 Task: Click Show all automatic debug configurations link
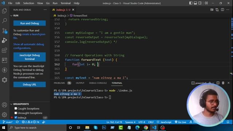point(28,46)
